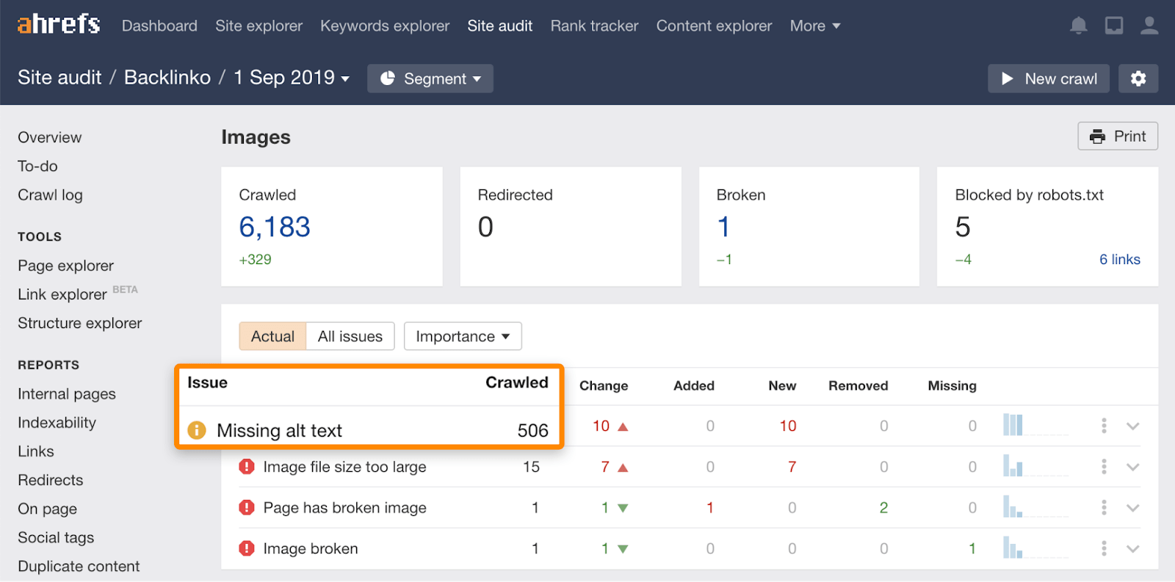Open three-dot menu for Page has broken image
Image resolution: width=1175 pixels, height=582 pixels.
pos(1104,508)
